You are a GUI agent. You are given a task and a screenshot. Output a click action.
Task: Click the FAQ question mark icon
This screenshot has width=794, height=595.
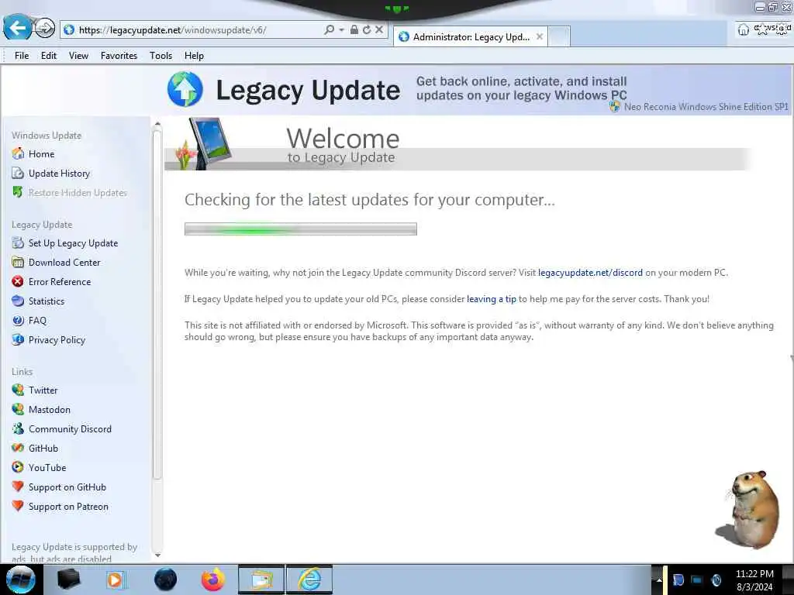[18, 320]
